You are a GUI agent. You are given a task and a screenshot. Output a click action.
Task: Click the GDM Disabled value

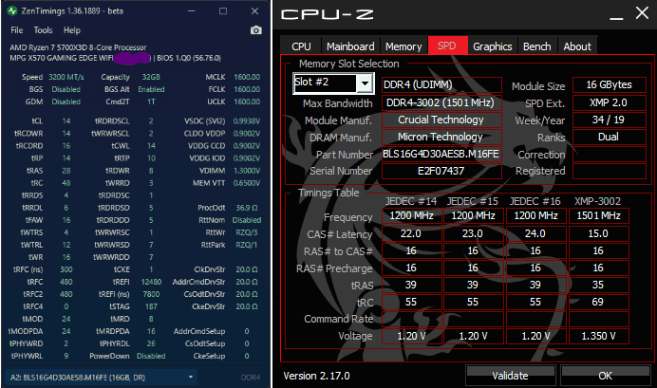pyautogui.click(x=66, y=102)
